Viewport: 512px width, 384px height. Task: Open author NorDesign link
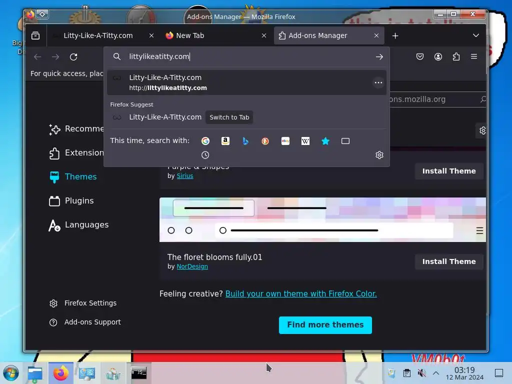pos(192,266)
